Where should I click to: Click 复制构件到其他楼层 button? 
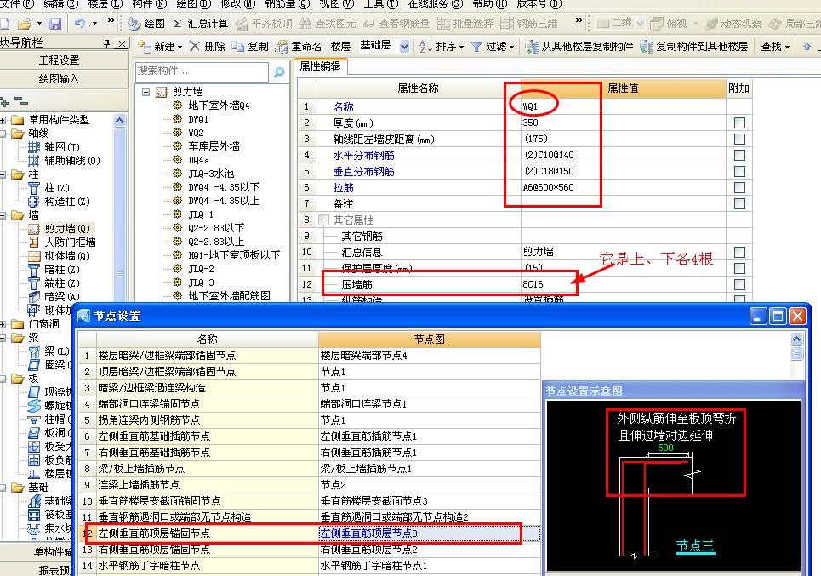click(693, 47)
